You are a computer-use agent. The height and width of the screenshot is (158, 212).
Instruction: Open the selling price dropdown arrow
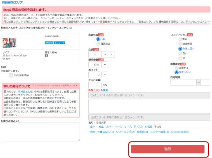point(105,65)
